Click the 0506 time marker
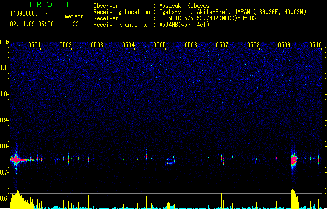 pyautogui.click(x=190, y=44)
